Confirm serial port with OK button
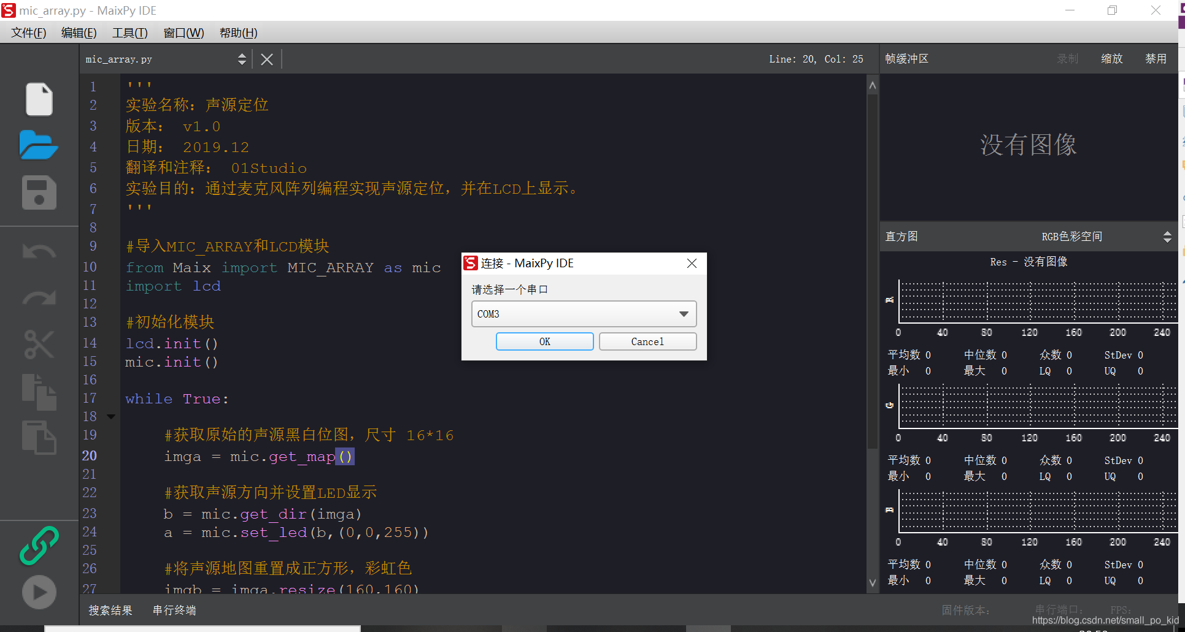 click(545, 341)
